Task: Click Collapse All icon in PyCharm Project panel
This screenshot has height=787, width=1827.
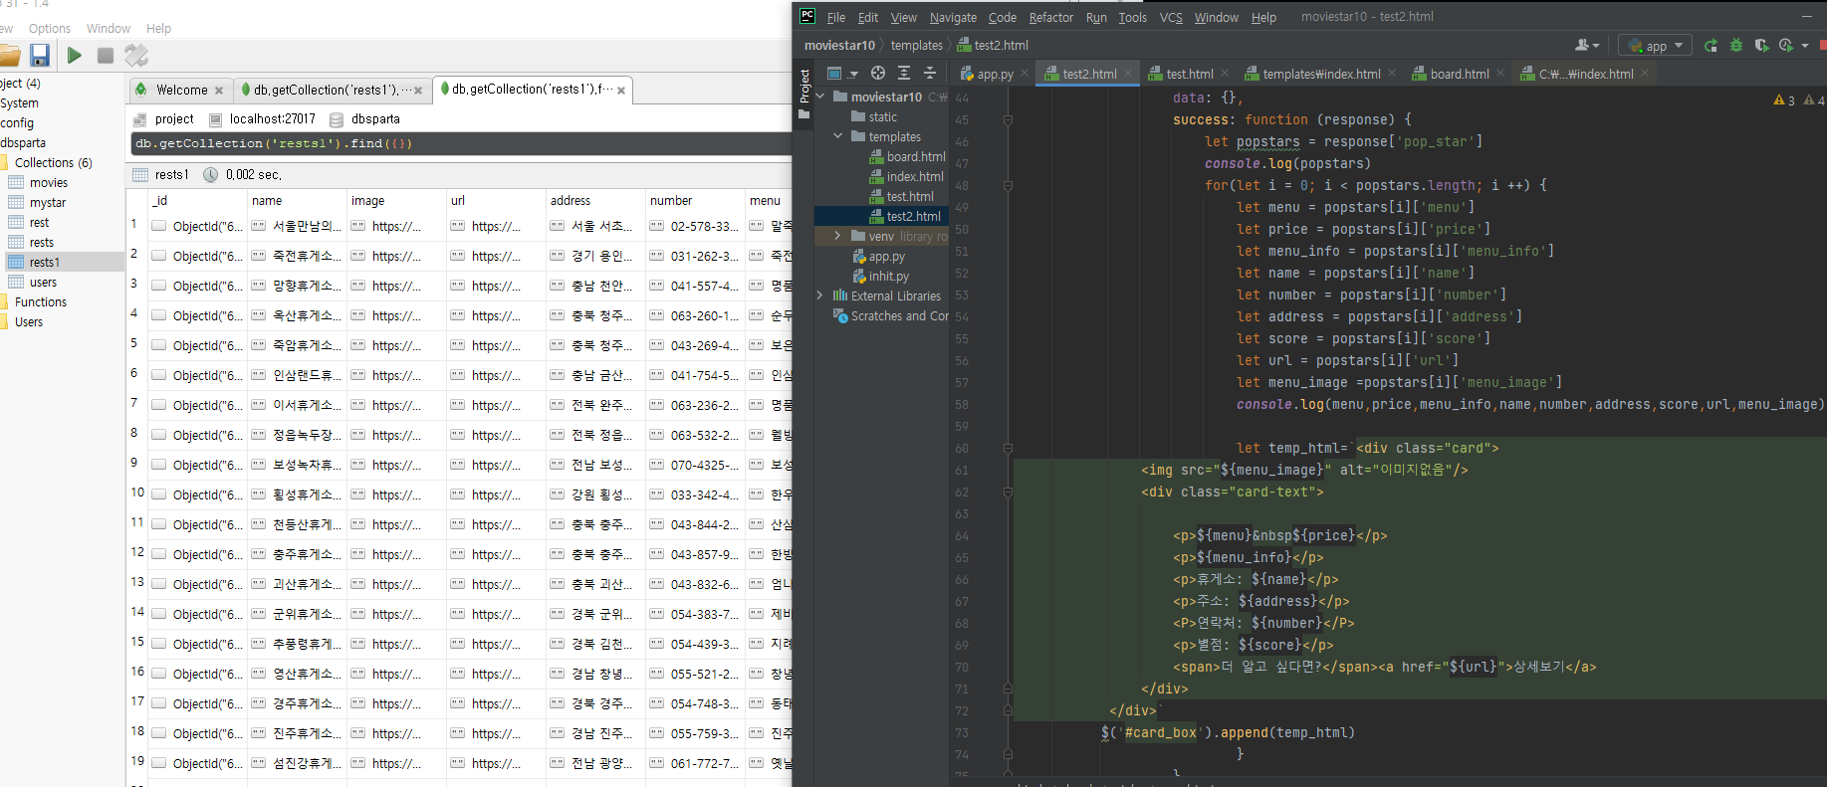Action: (930, 73)
